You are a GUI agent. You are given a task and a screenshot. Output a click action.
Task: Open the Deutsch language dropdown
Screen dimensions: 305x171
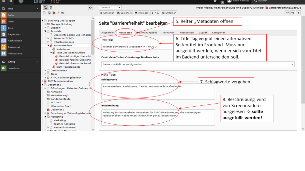click(110, 8)
